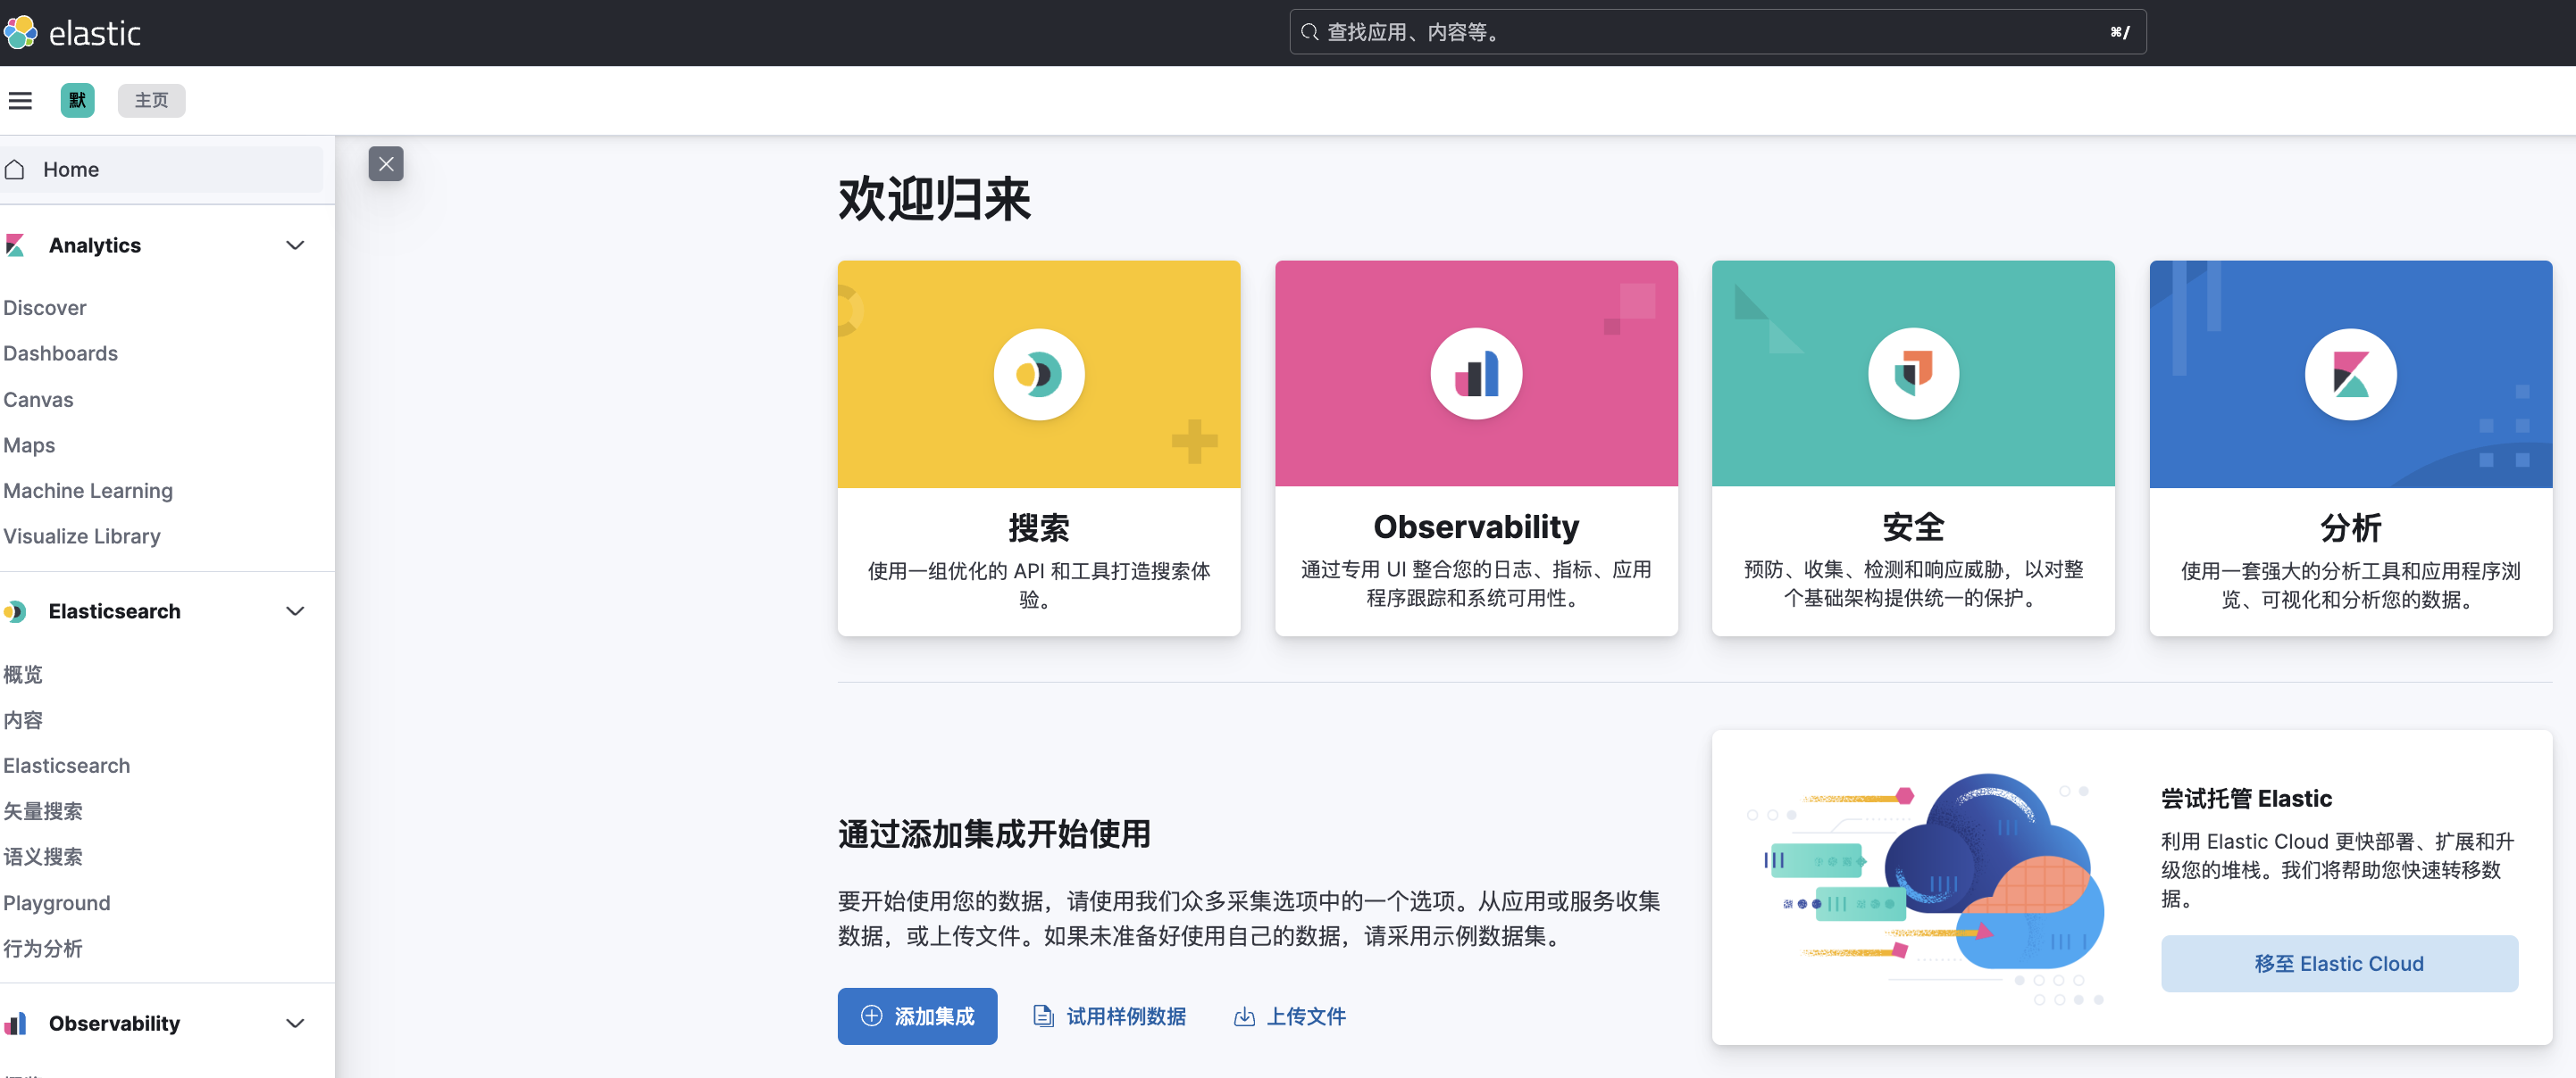Open Discover from Analytics menu

[x=45, y=308]
